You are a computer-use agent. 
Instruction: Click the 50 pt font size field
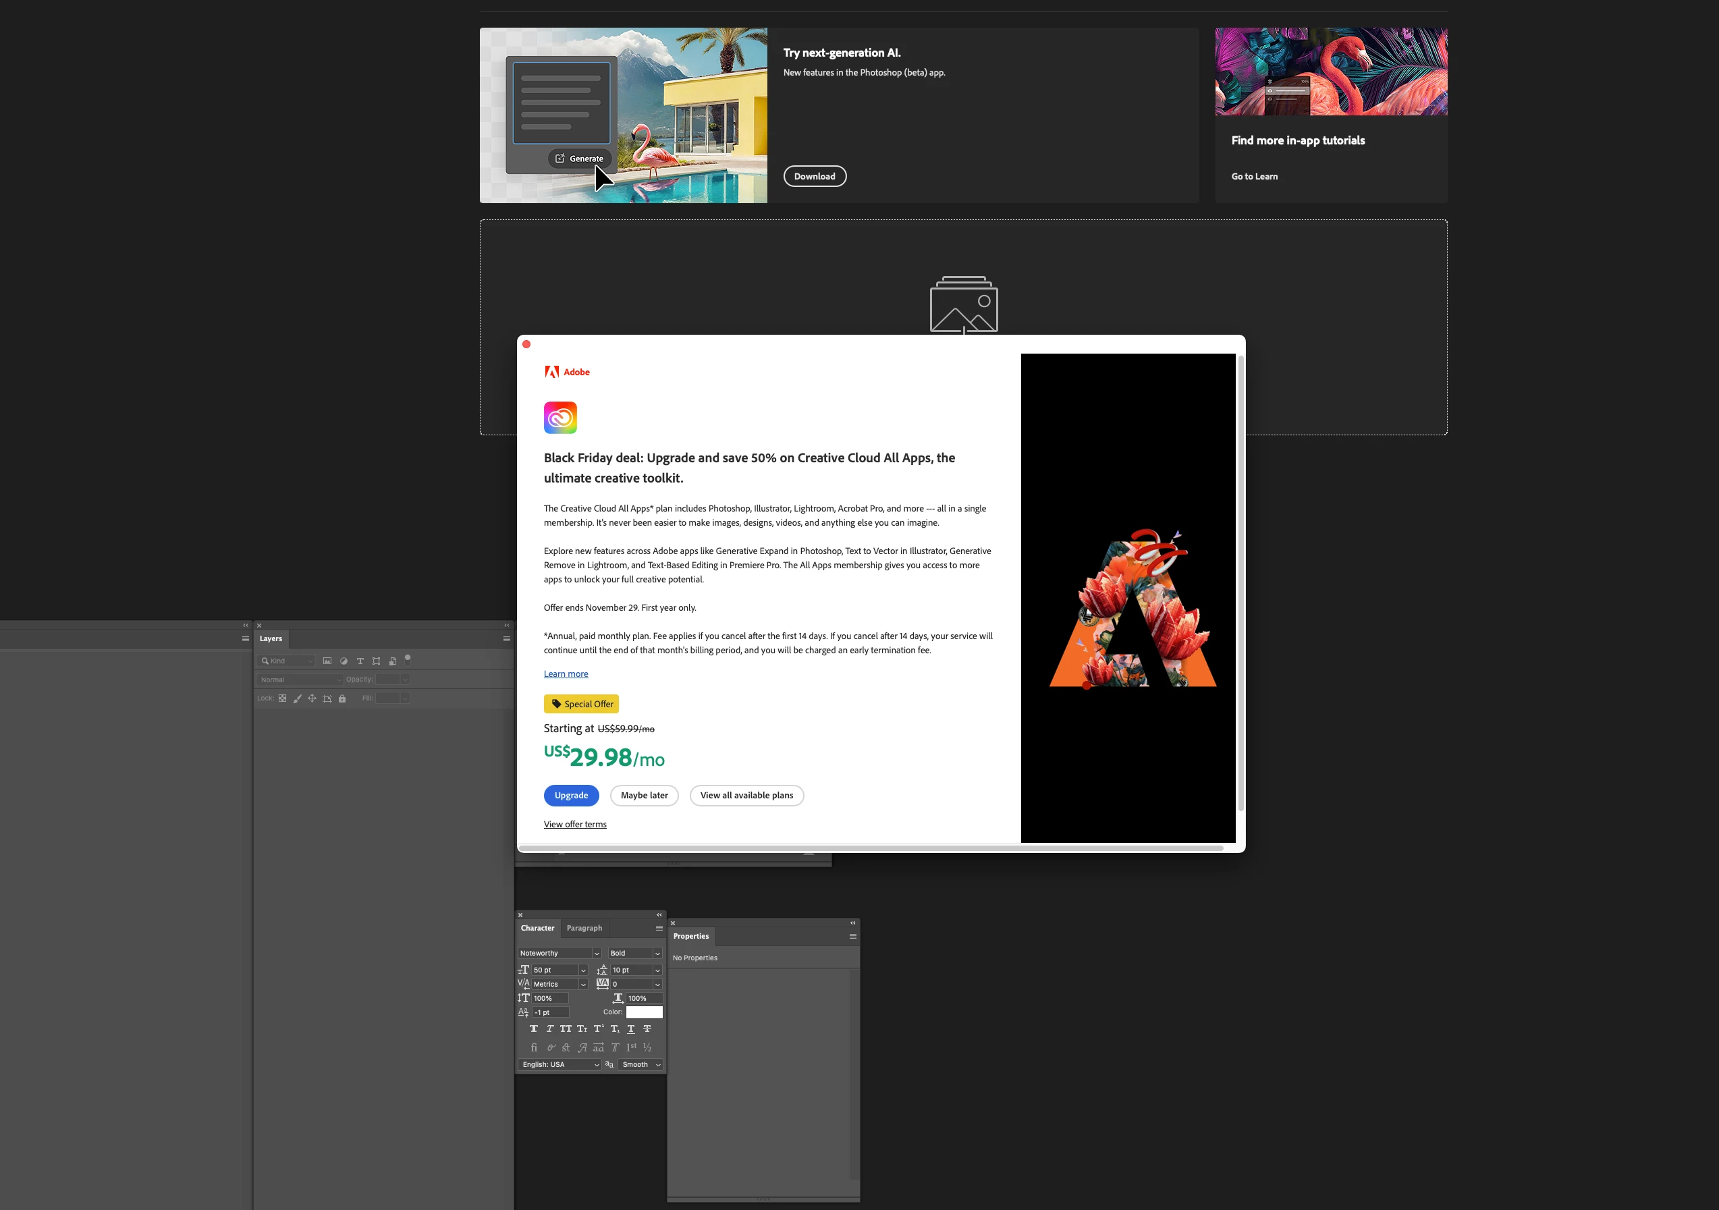tap(554, 970)
